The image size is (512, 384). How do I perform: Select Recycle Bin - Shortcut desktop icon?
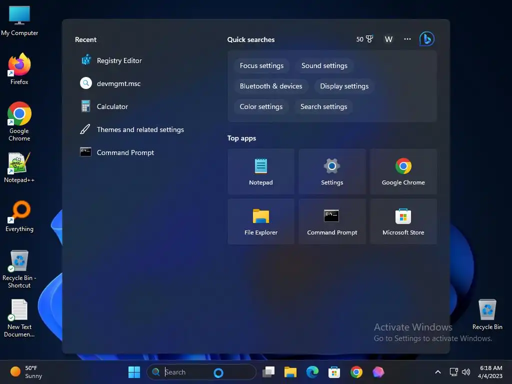click(19, 269)
